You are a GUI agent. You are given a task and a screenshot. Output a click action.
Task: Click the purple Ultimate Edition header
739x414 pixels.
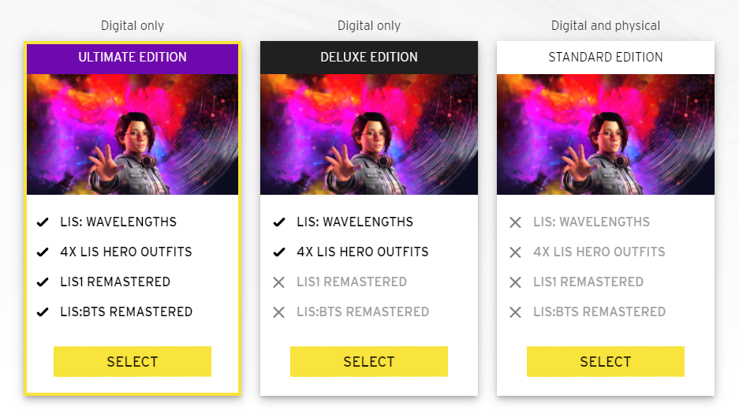(x=132, y=58)
